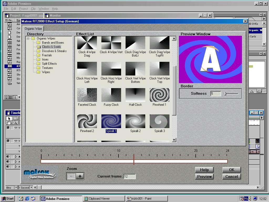Select the arrow Selection tool in Timeline

pyautogui.click(x=9, y=118)
